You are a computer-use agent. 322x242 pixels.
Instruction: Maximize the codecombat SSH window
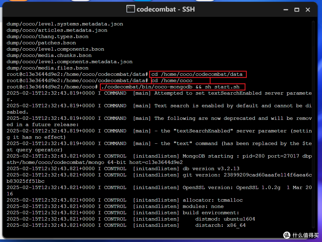coord(297,10)
